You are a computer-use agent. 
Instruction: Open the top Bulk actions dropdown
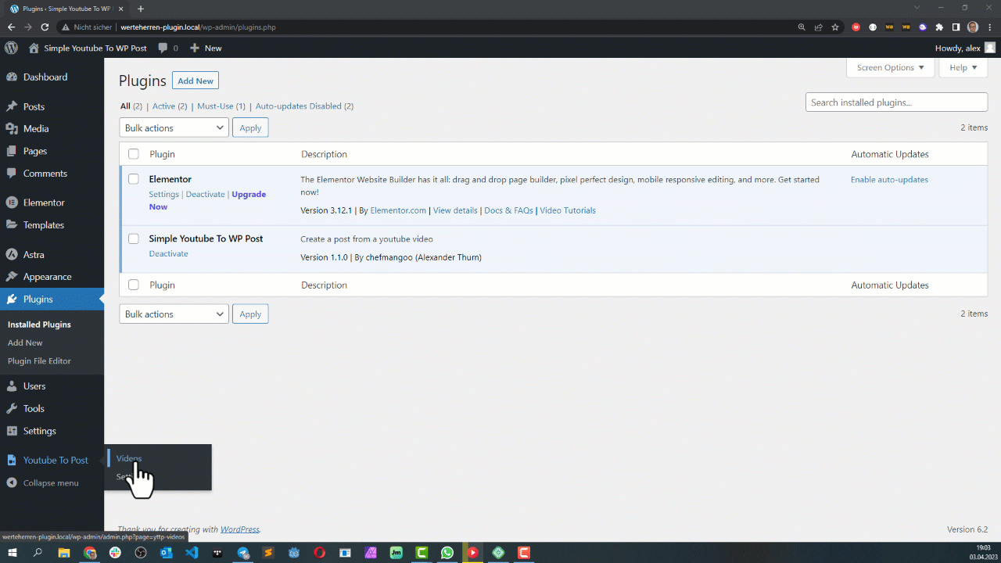(174, 127)
